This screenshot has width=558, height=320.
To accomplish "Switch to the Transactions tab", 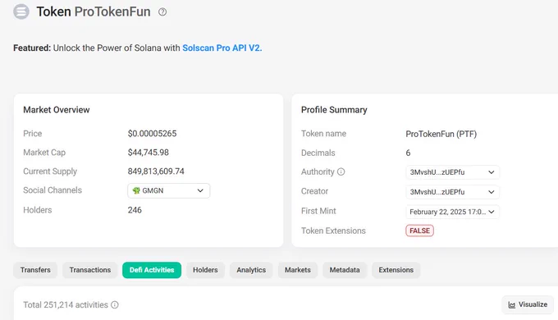I will pos(90,270).
